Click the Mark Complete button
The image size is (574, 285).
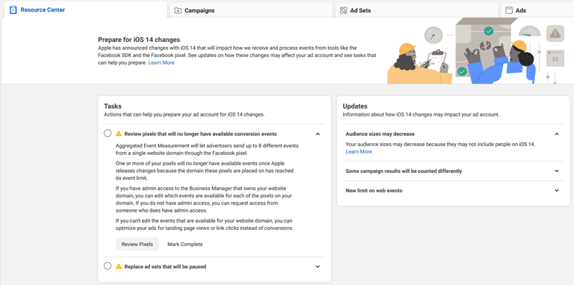185,244
